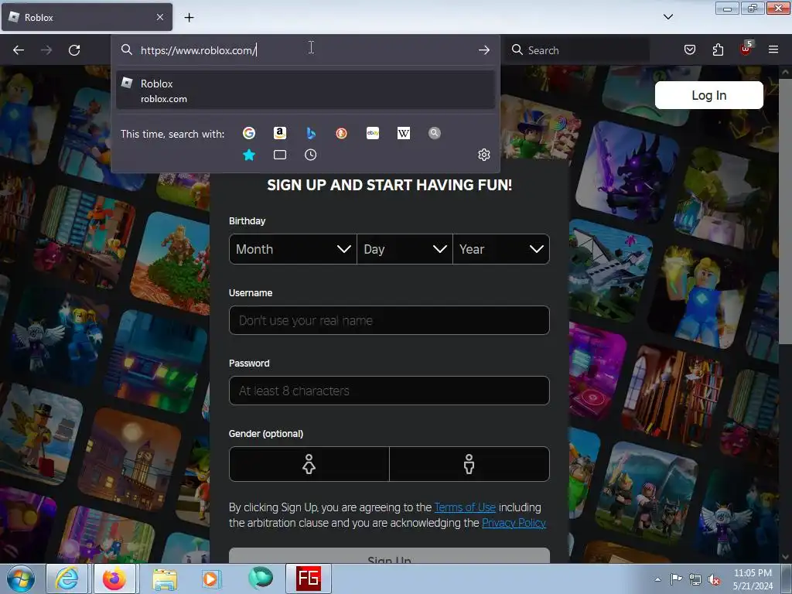792x594 pixels.
Task: Go back with the browser back arrow
Action: (19, 50)
